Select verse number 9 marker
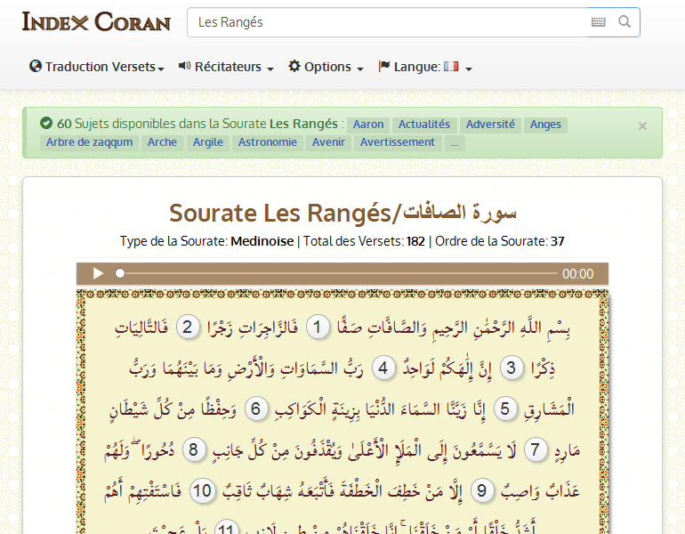The width and height of the screenshot is (685, 534). [482, 490]
